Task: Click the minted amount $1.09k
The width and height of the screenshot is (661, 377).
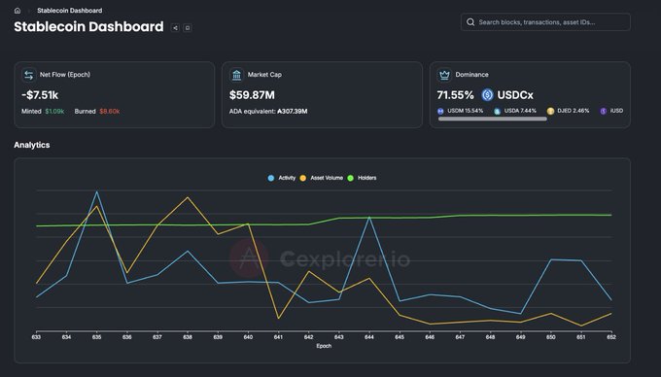Action: (x=54, y=112)
